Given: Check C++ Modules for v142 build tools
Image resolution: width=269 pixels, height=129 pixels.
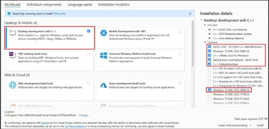Looking at the screenshot, I should (x=209, y=81).
